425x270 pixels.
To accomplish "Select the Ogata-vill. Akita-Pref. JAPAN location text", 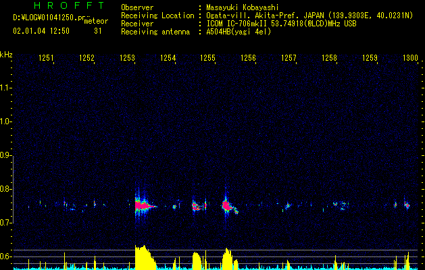I will point(309,16).
